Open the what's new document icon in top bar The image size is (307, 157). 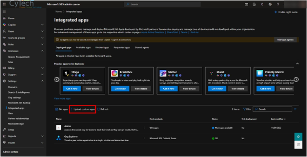click(x=254, y=4)
